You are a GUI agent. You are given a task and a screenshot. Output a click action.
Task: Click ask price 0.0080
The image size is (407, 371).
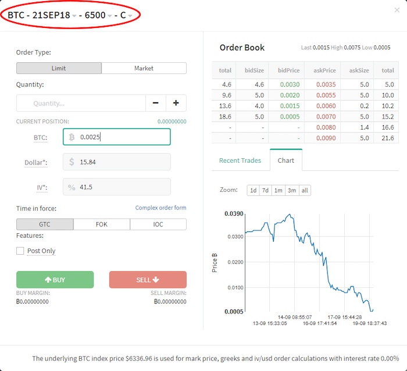326,127
